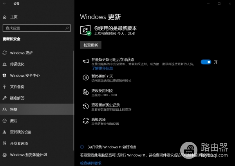Click the 文件备份 upload arrow icon
This screenshot has width=235, height=166.
tap(4, 87)
